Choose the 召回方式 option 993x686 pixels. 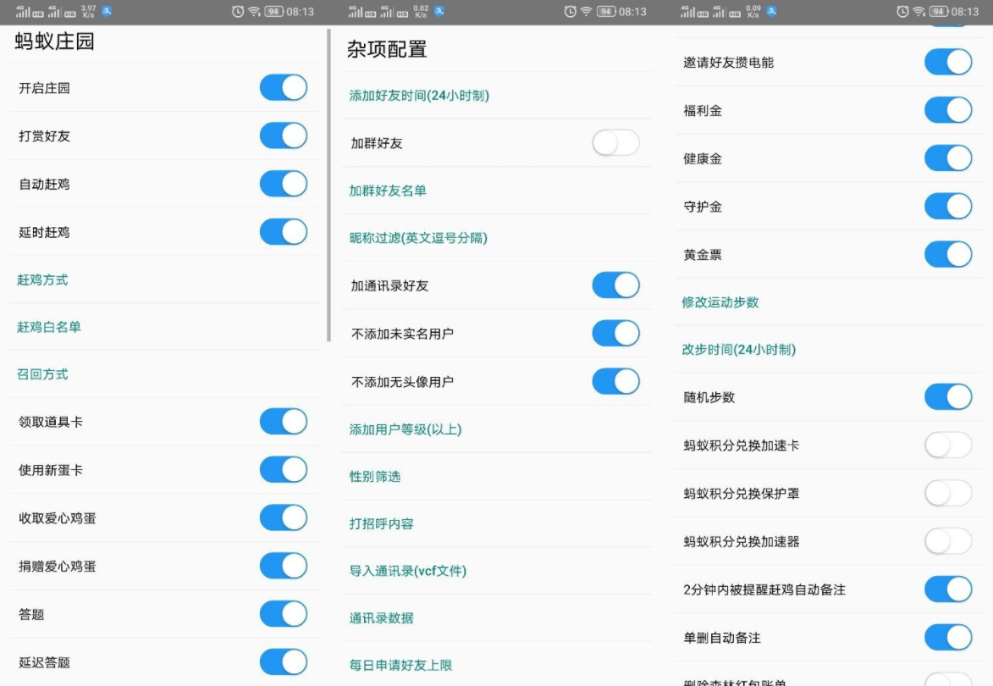click(165, 374)
